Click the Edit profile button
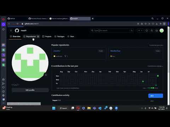This screenshot has width=170, height=127. point(30,90)
